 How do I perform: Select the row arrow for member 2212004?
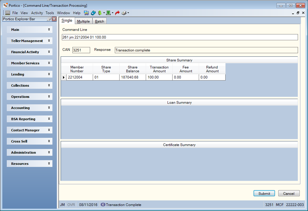click(x=64, y=77)
